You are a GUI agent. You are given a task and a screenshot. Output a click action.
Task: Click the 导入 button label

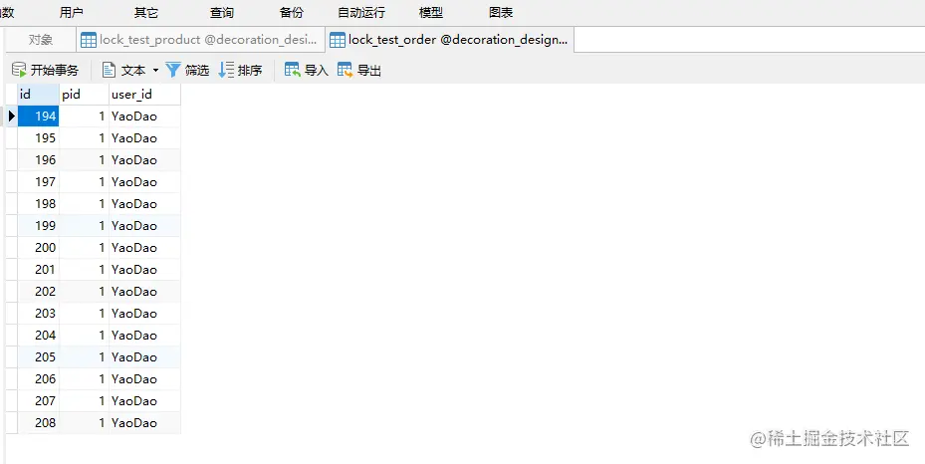click(x=317, y=71)
